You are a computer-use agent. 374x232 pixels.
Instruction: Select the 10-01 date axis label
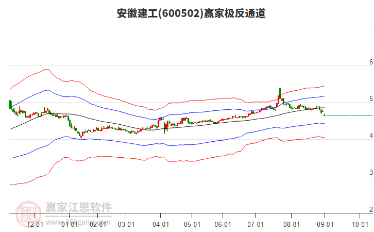360,225
